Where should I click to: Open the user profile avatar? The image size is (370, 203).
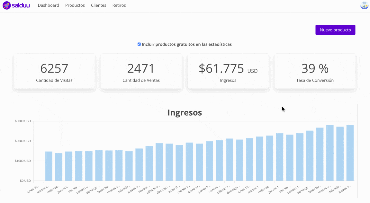tap(364, 5)
